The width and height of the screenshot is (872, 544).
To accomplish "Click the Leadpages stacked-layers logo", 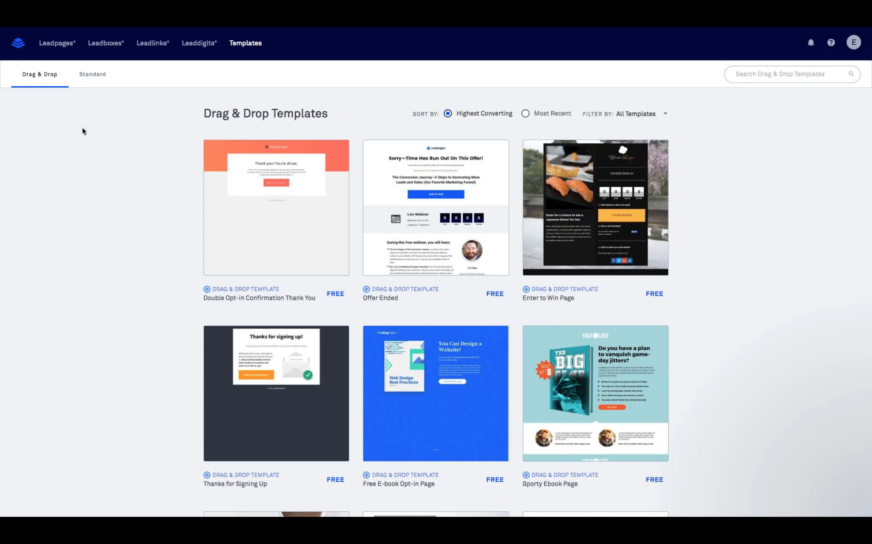I will pos(18,43).
